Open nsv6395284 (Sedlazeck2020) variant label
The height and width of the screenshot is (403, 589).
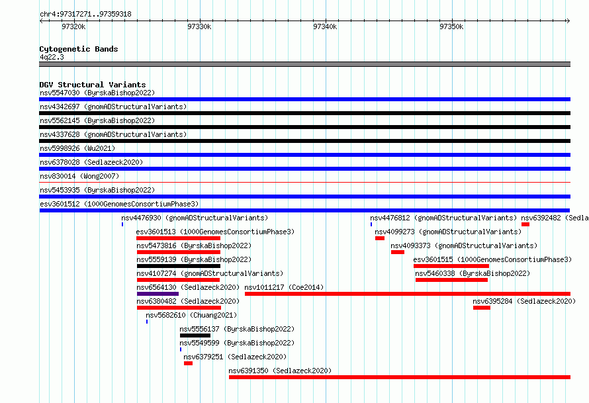[x=524, y=301]
